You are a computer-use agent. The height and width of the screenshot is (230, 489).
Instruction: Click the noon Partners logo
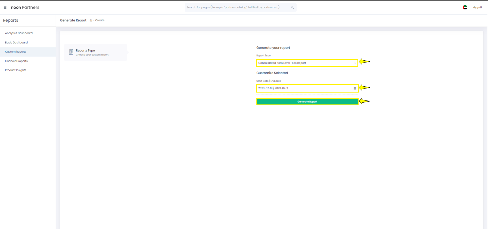coord(25,8)
